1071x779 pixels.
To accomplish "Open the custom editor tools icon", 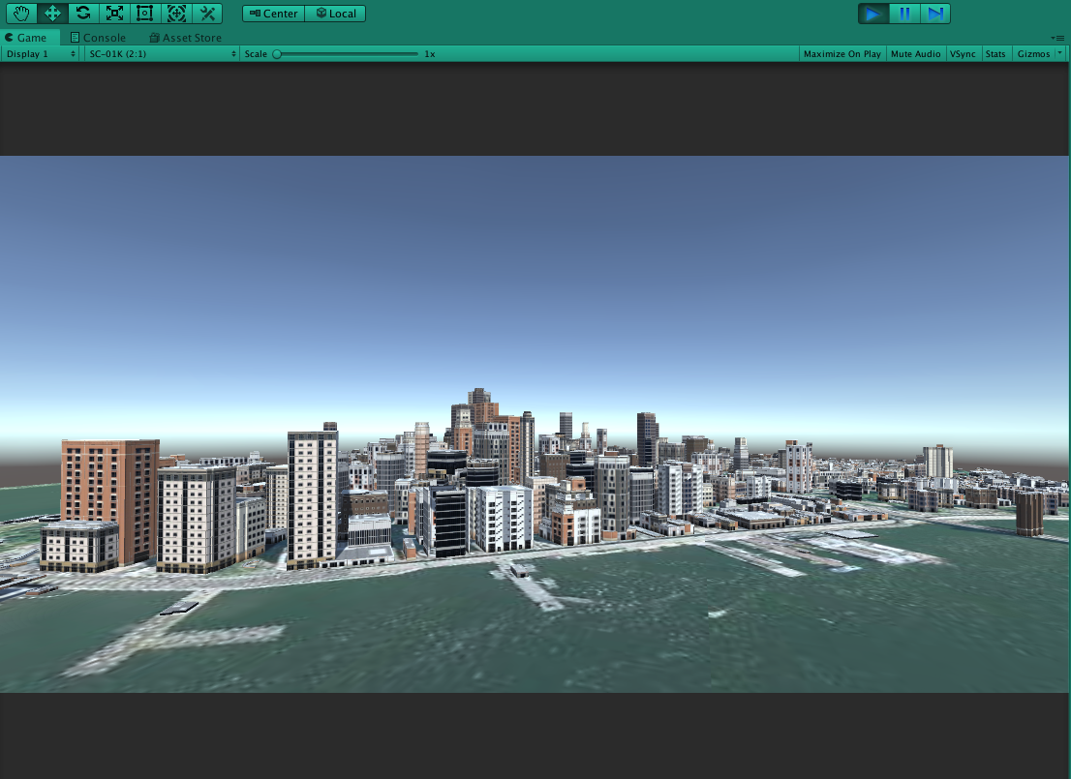I will (x=206, y=13).
